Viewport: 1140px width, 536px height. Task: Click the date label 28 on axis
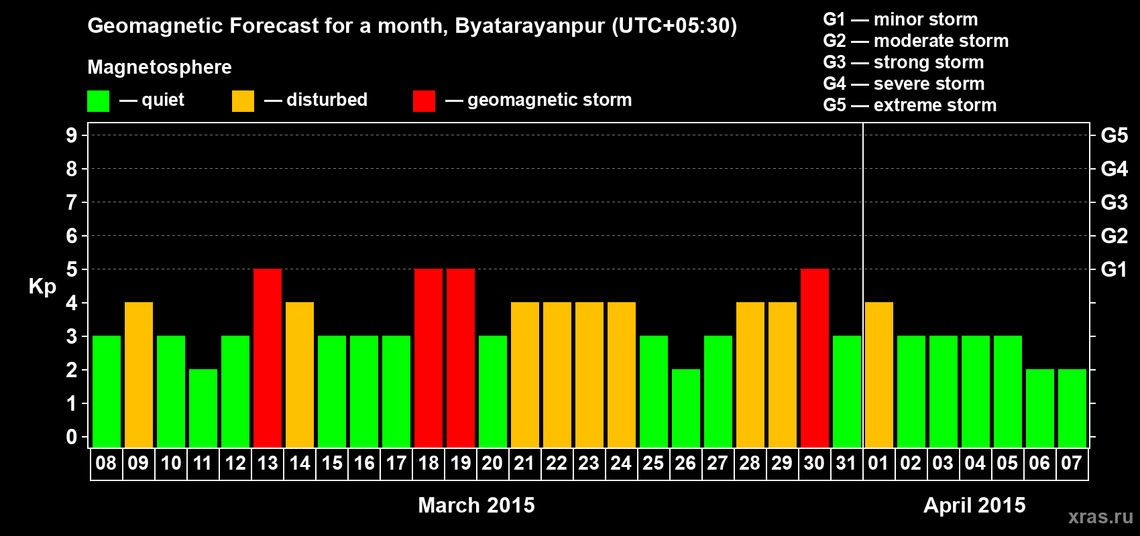[x=750, y=463]
